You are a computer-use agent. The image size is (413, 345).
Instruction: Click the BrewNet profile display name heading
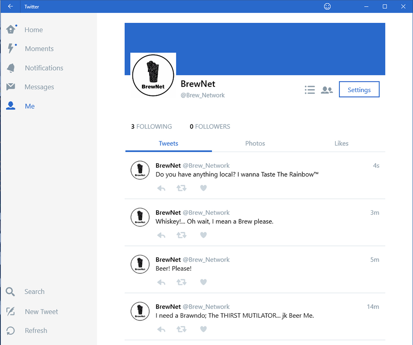[198, 84]
